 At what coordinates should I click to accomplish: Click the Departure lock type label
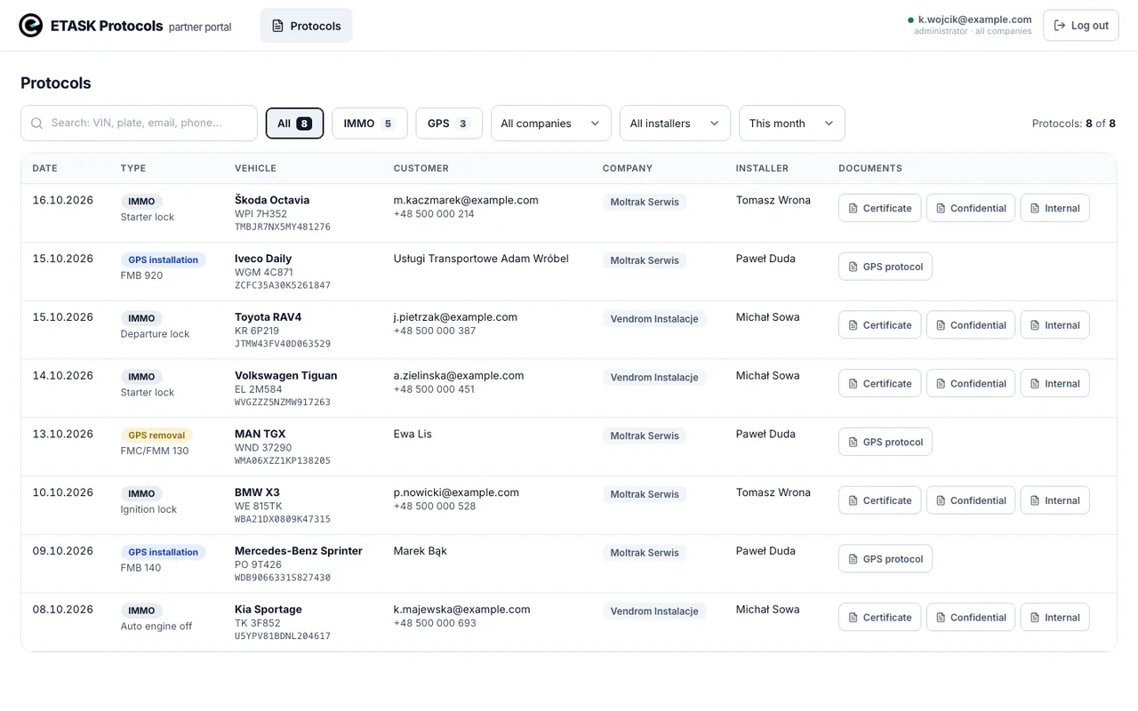pyautogui.click(x=155, y=334)
